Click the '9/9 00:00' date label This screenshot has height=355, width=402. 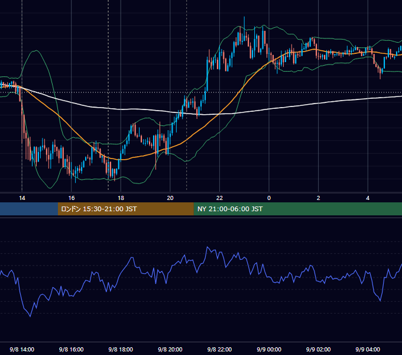(269, 349)
